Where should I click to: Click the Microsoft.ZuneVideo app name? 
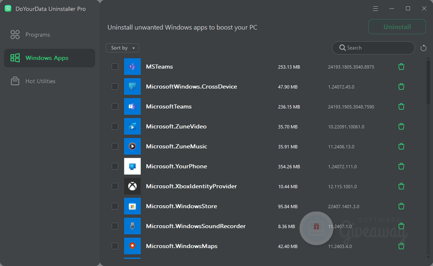point(176,126)
